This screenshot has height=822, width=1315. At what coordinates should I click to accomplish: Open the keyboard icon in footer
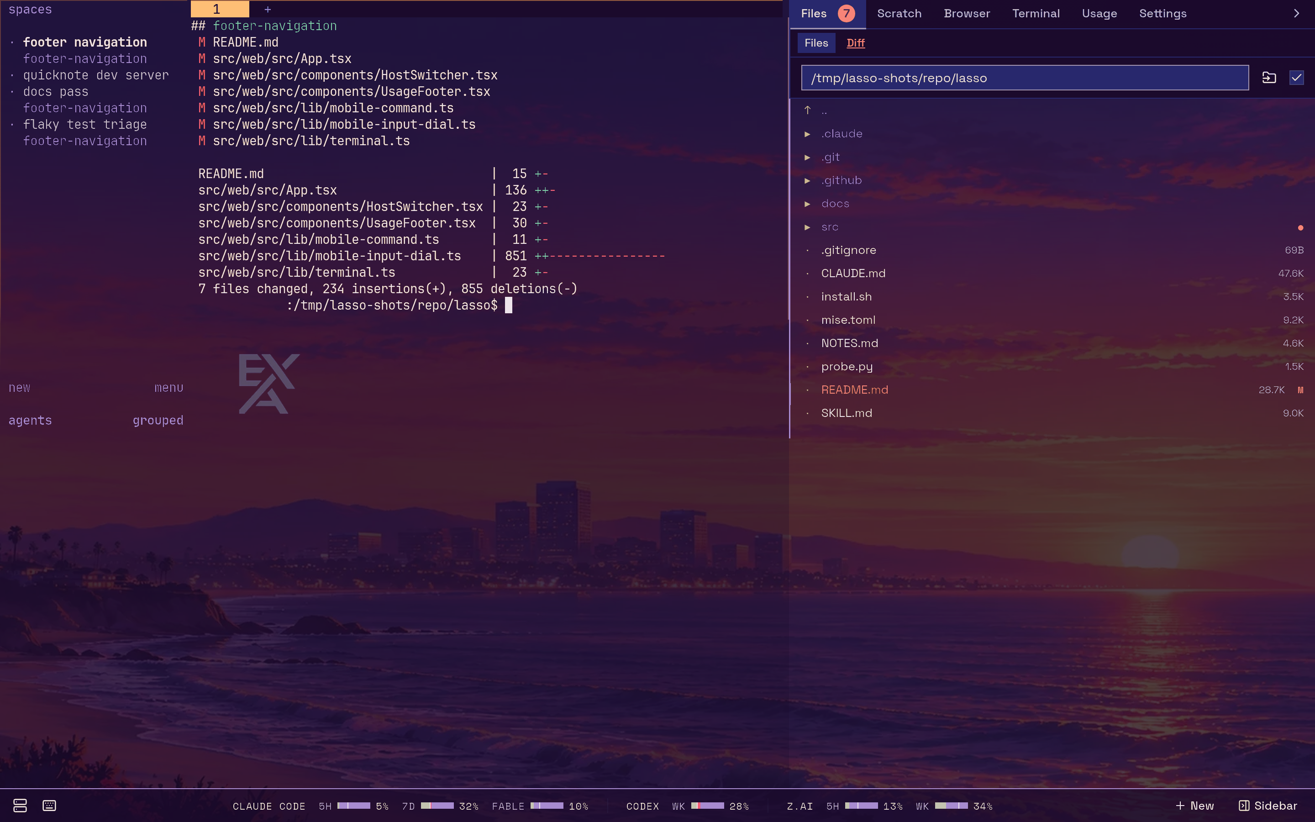pos(49,806)
